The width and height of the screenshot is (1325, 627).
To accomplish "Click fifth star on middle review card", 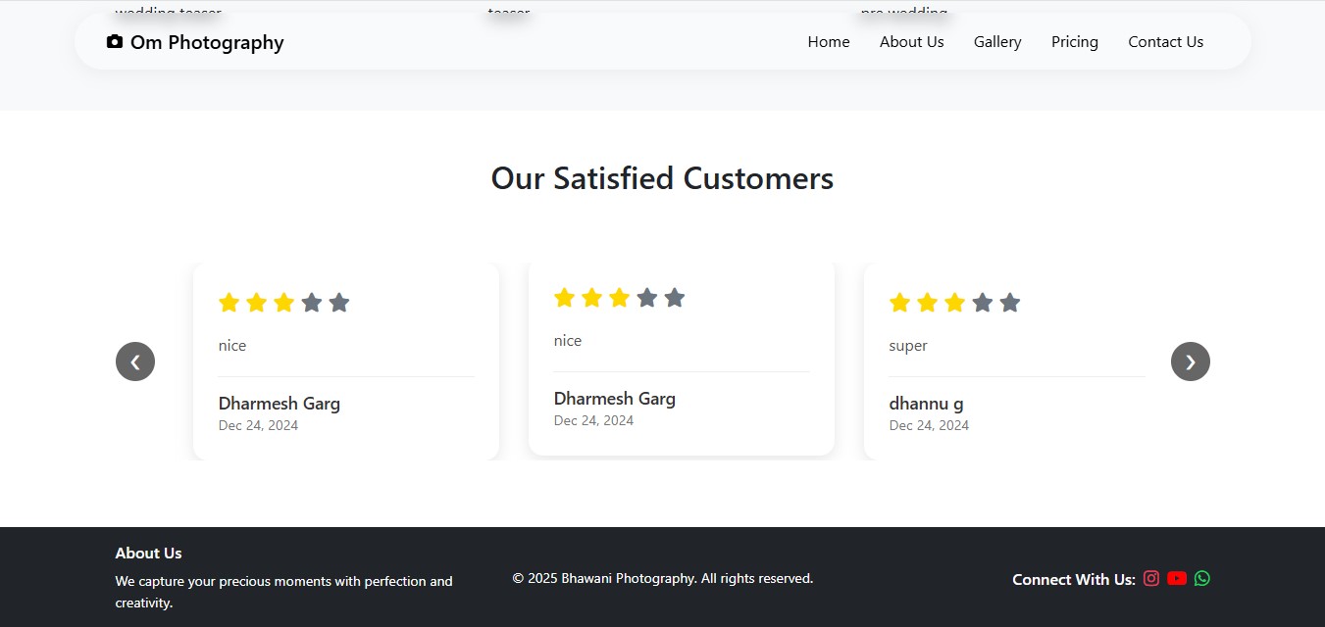I will pyautogui.click(x=674, y=298).
